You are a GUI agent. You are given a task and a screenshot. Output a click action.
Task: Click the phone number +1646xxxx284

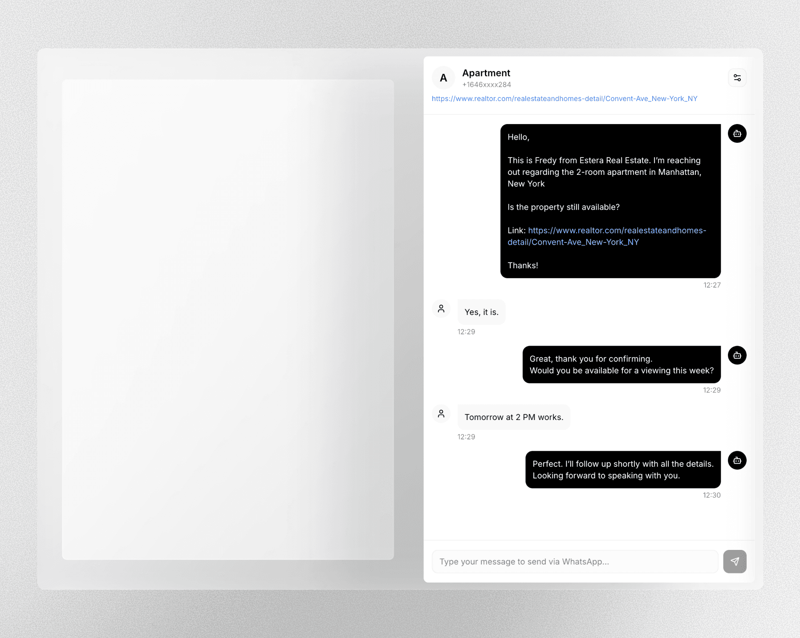[x=487, y=85]
